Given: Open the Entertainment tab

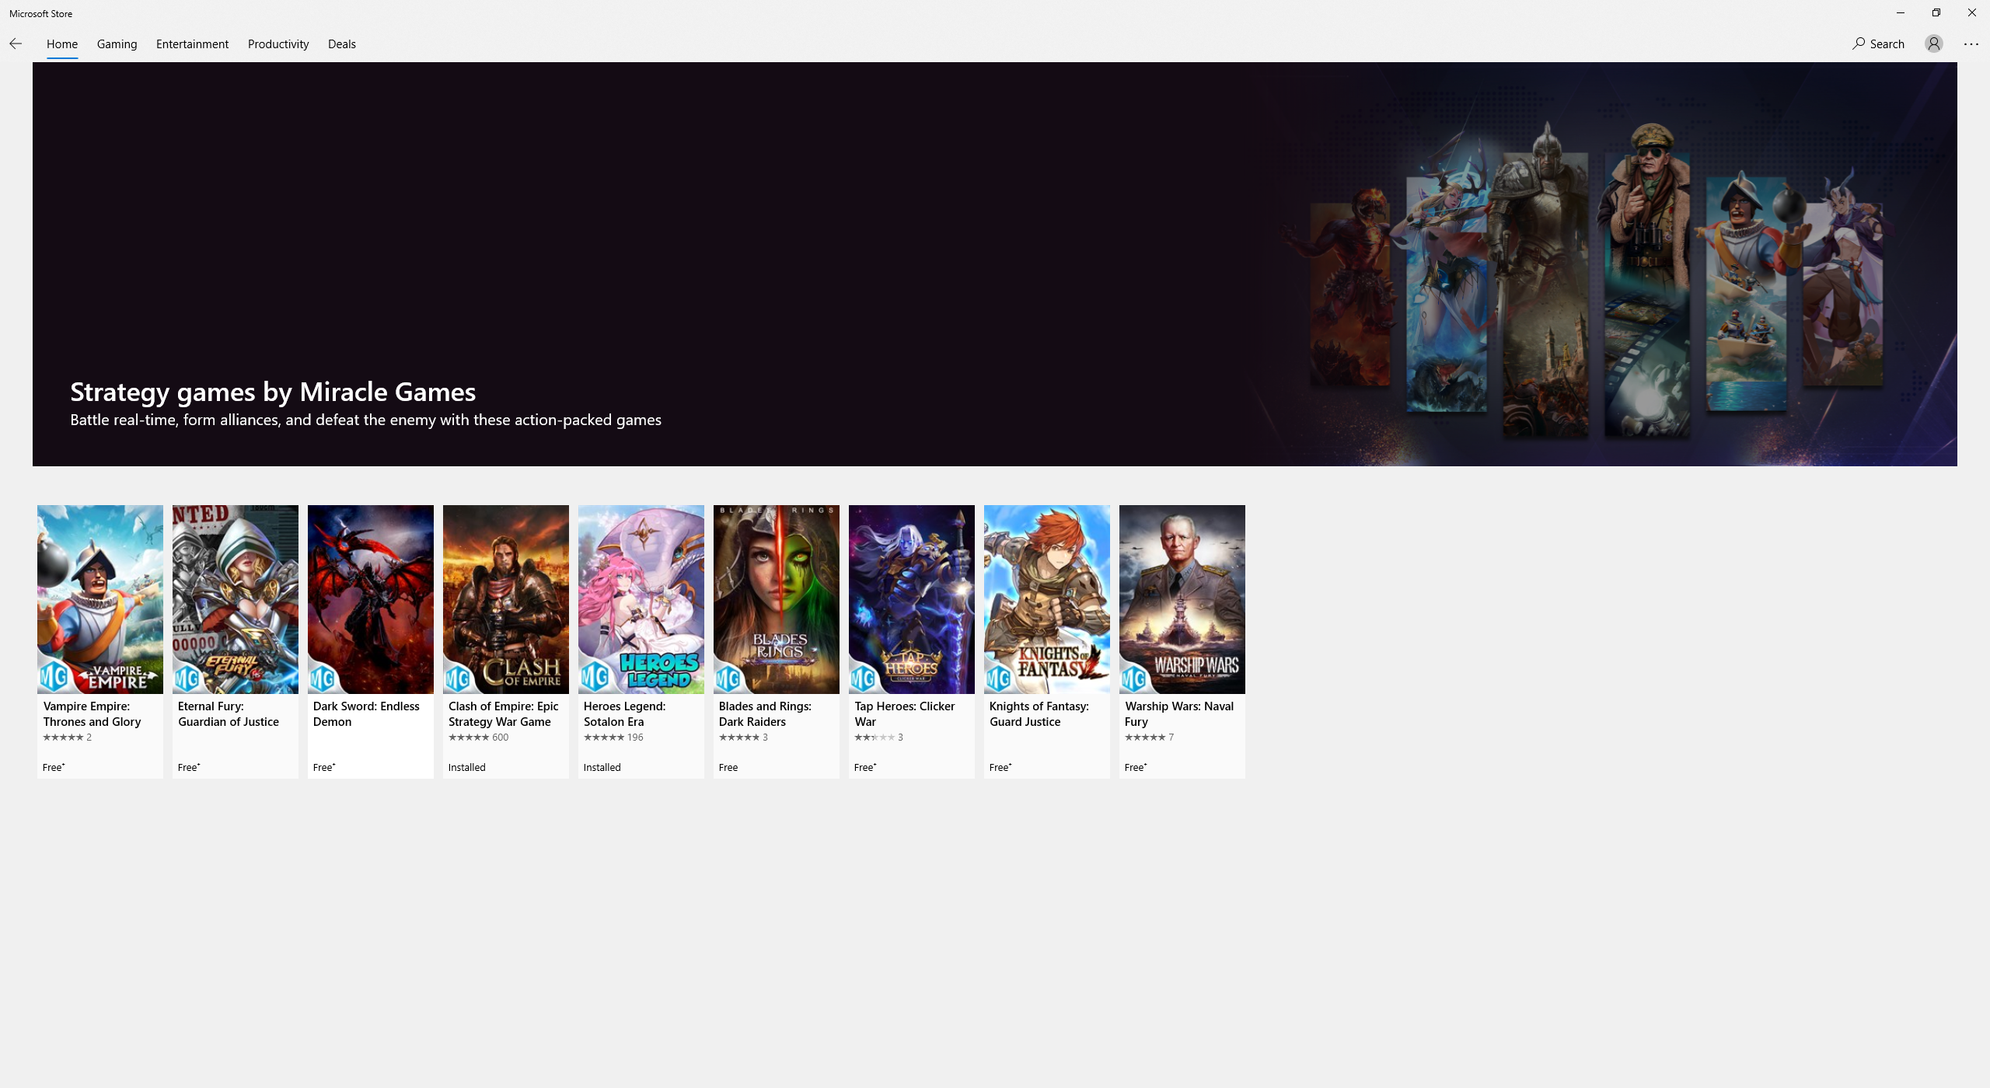Looking at the screenshot, I should tap(192, 44).
